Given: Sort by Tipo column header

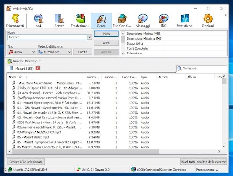Looking at the screenshot, I should (148, 77).
